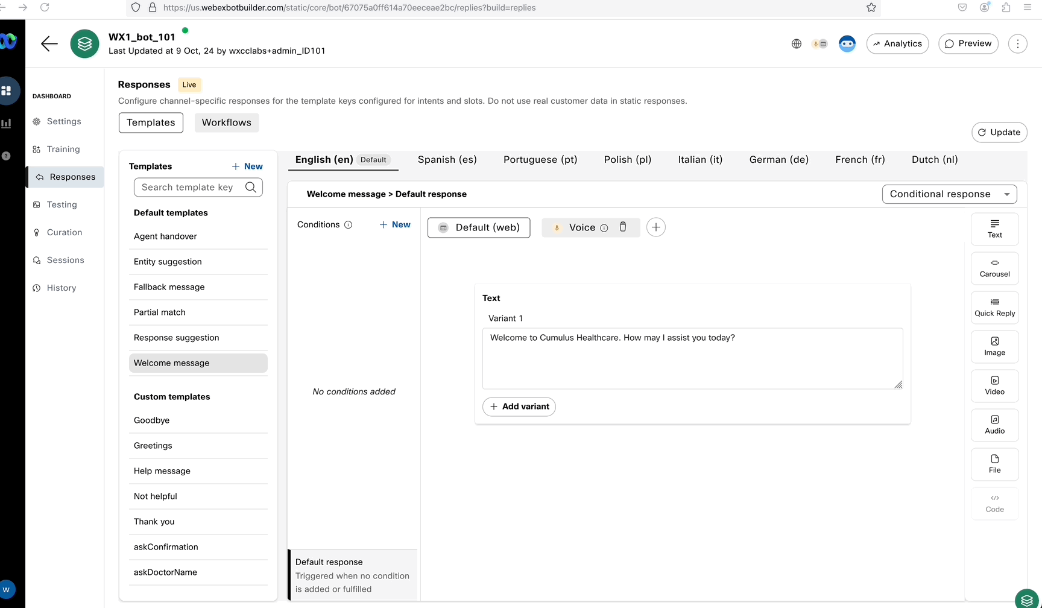The height and width of the screenshot is (608, 1042).
Task: Switch to the Spanish (es) language tab
Action: [447, 160]
